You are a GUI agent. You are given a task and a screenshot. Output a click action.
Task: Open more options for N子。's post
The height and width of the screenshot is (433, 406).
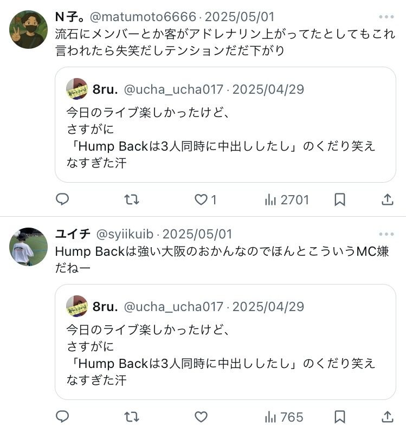(x=386, y=17)
